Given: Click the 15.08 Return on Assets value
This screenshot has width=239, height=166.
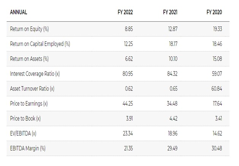Looking at the screenshot, I should click(x=217, y=59).
